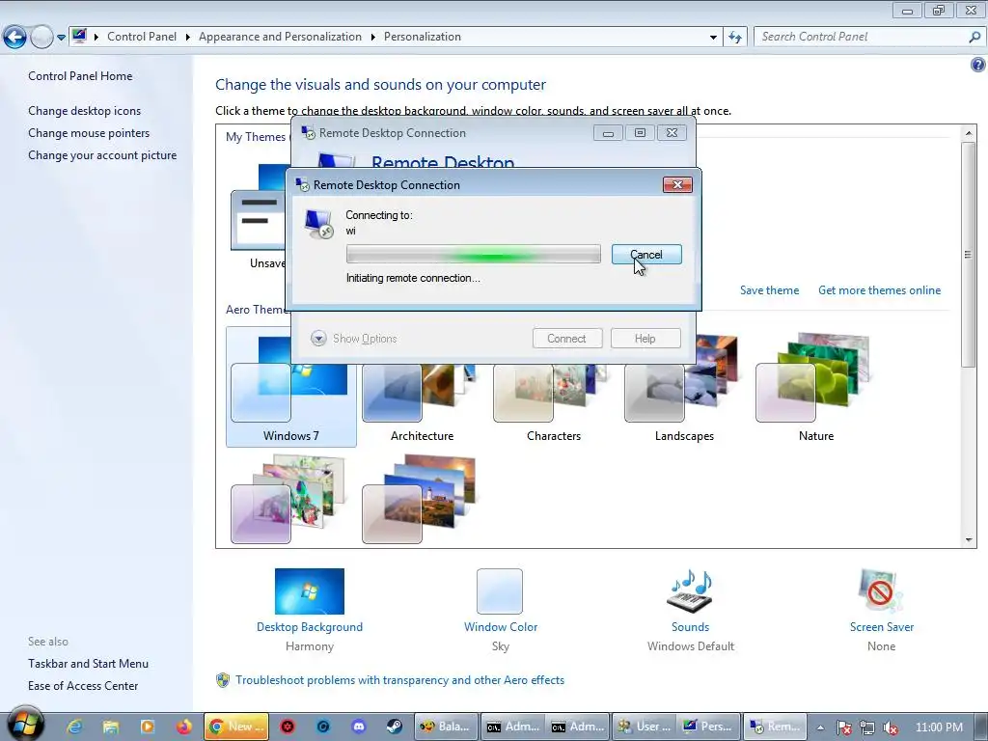Select the purple Scenes theme thumbnail
Image resolution: width=988 pixels, height=741 pixels.
pyautogui.click(x=289, y=500)
